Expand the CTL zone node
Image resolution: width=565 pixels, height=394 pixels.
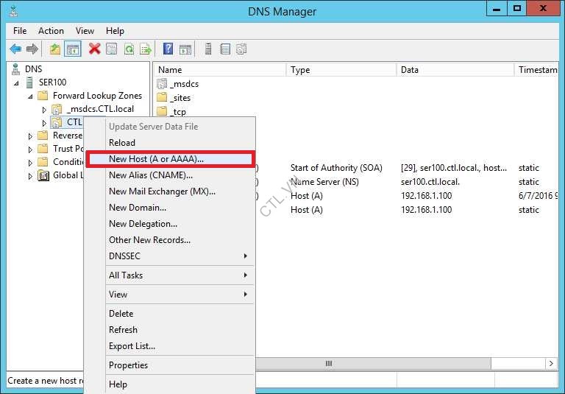coord(44,123)
